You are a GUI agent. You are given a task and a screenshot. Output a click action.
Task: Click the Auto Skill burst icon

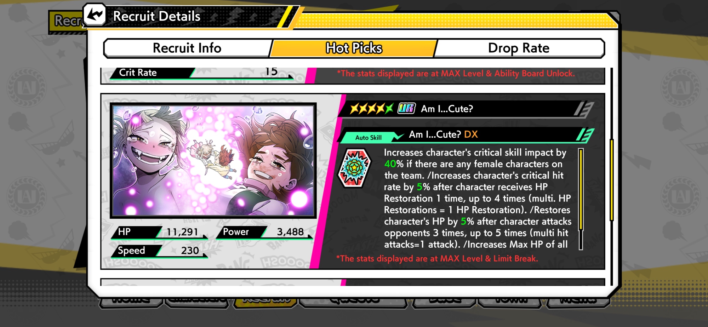click(x=354, y=168)
